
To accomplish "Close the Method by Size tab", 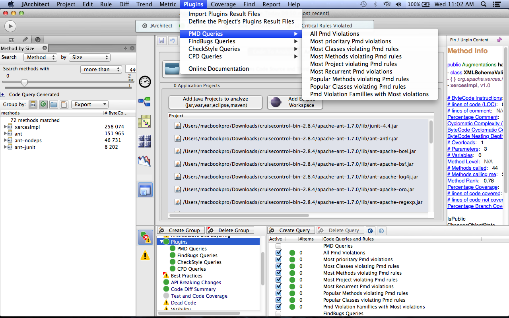I will pos(45,48).
